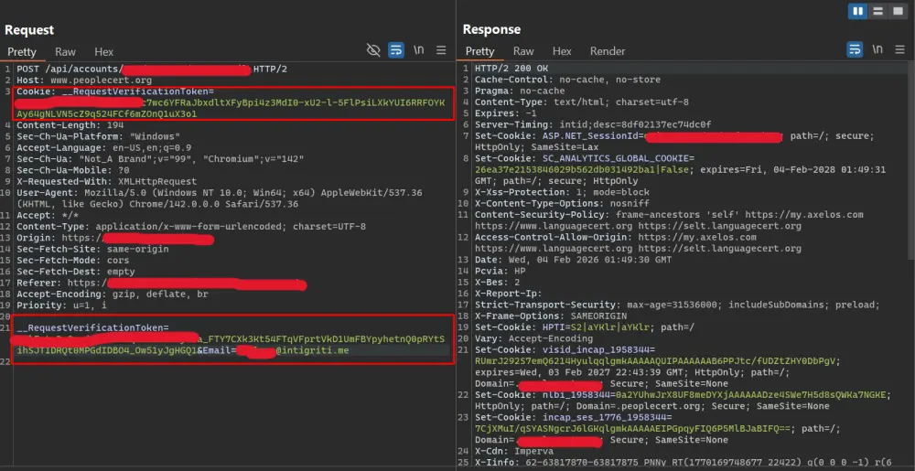Click the 'User-Agent: Mozilla/5.0' request line
Screen dimensions: 915x471
click(220, 198)
